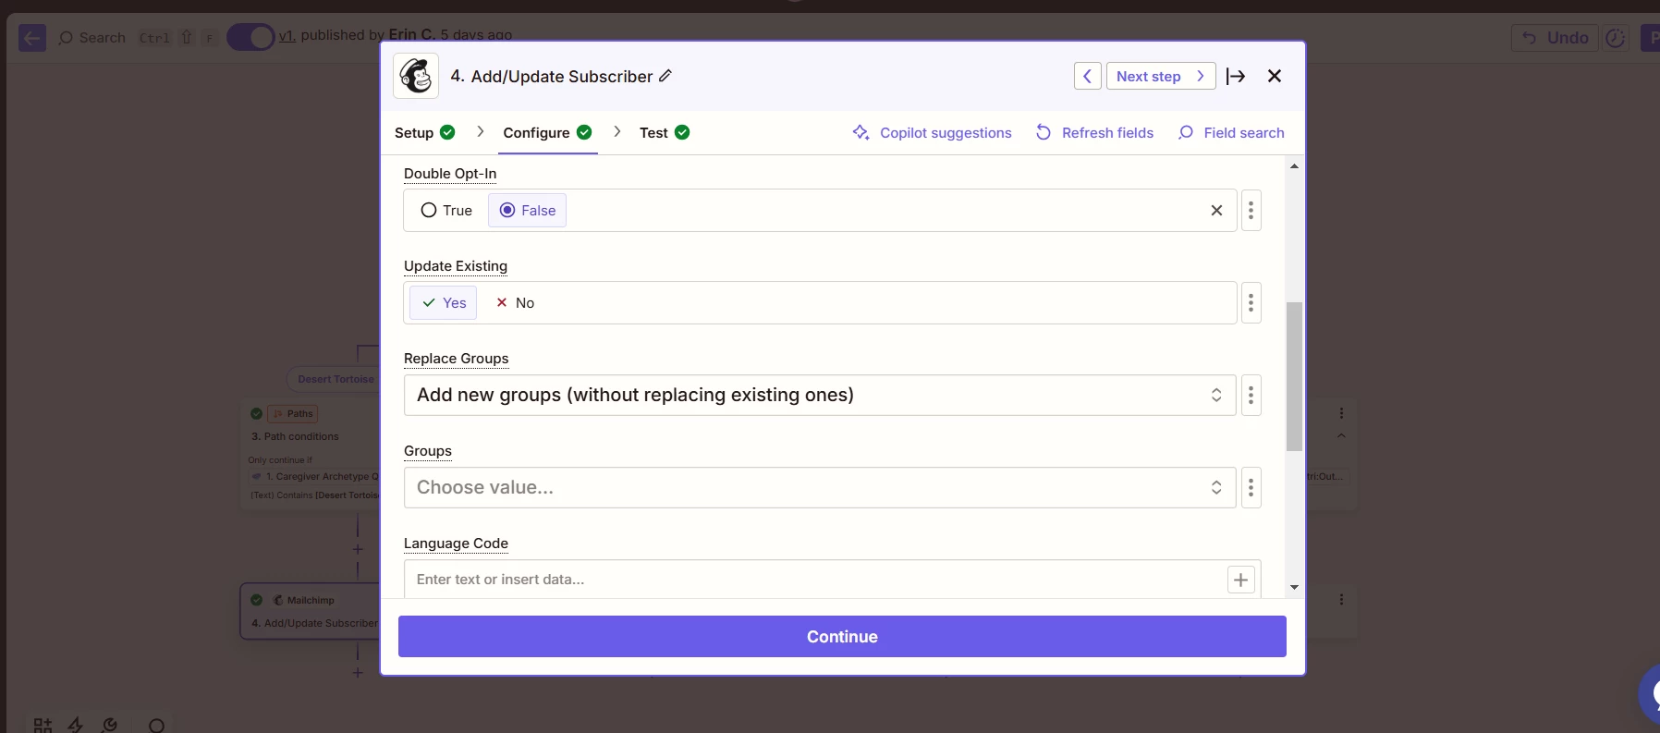This screenshot has width=1660, height=733.
Task: Select True for Double Opt-In
Action: [x=446, y=210]
